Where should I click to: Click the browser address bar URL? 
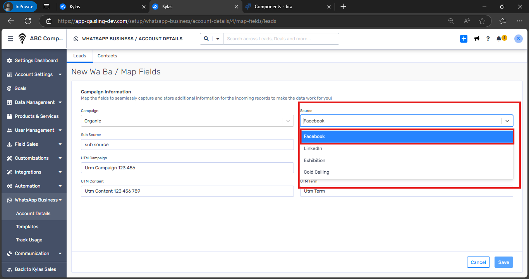tap(167, 21)
